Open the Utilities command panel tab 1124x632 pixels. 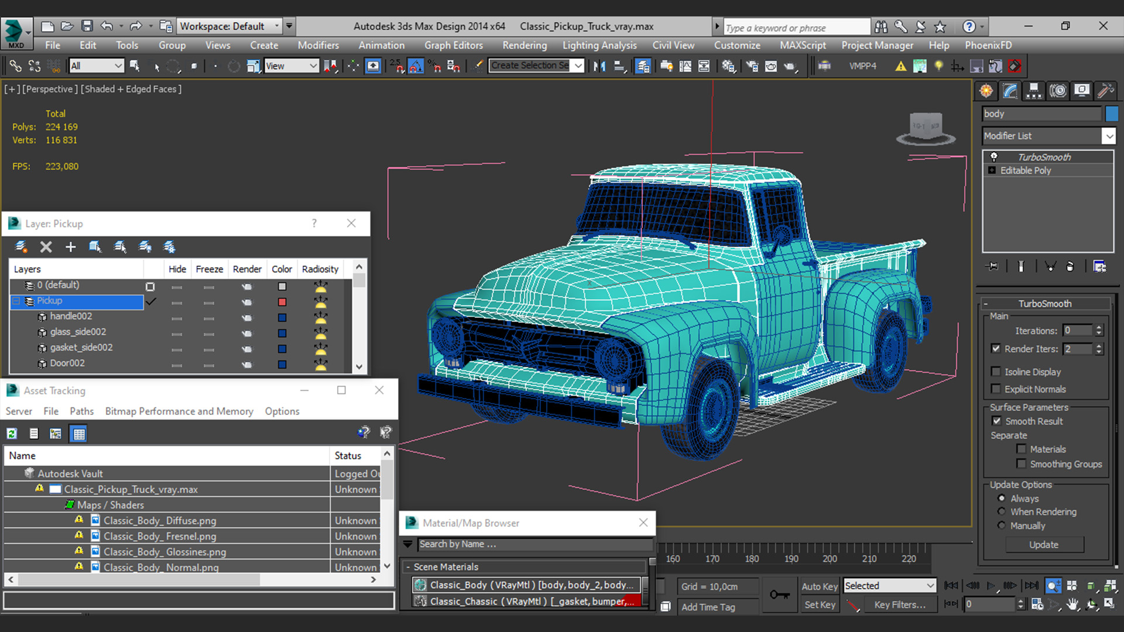click(x=1105, y=91)
